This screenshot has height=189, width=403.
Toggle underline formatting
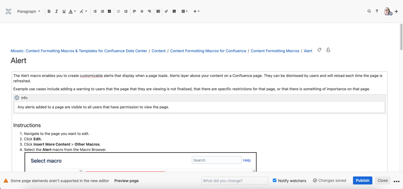64,11
